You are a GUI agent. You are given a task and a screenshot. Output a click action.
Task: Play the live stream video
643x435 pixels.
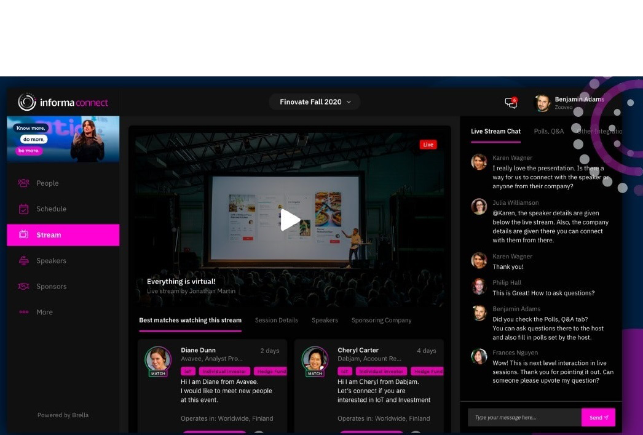pyautogui.click(x=290, y=220)
